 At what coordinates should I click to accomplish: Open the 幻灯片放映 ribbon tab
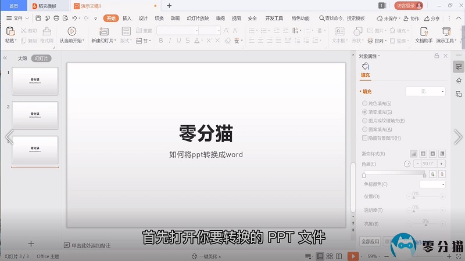coord(198,19)
